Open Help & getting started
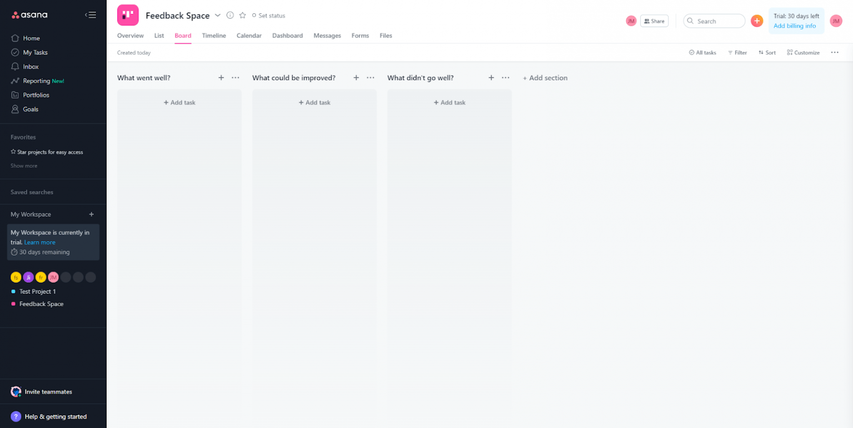The image size is (853, 428). point(55,416)
